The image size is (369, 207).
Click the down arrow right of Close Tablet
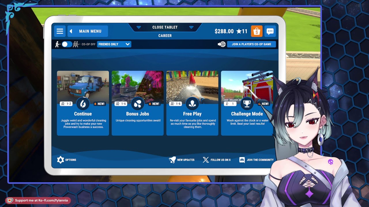coord(191,27)
